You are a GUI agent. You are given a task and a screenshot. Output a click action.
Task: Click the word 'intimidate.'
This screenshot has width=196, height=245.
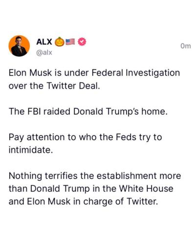(x=31, y=150)
